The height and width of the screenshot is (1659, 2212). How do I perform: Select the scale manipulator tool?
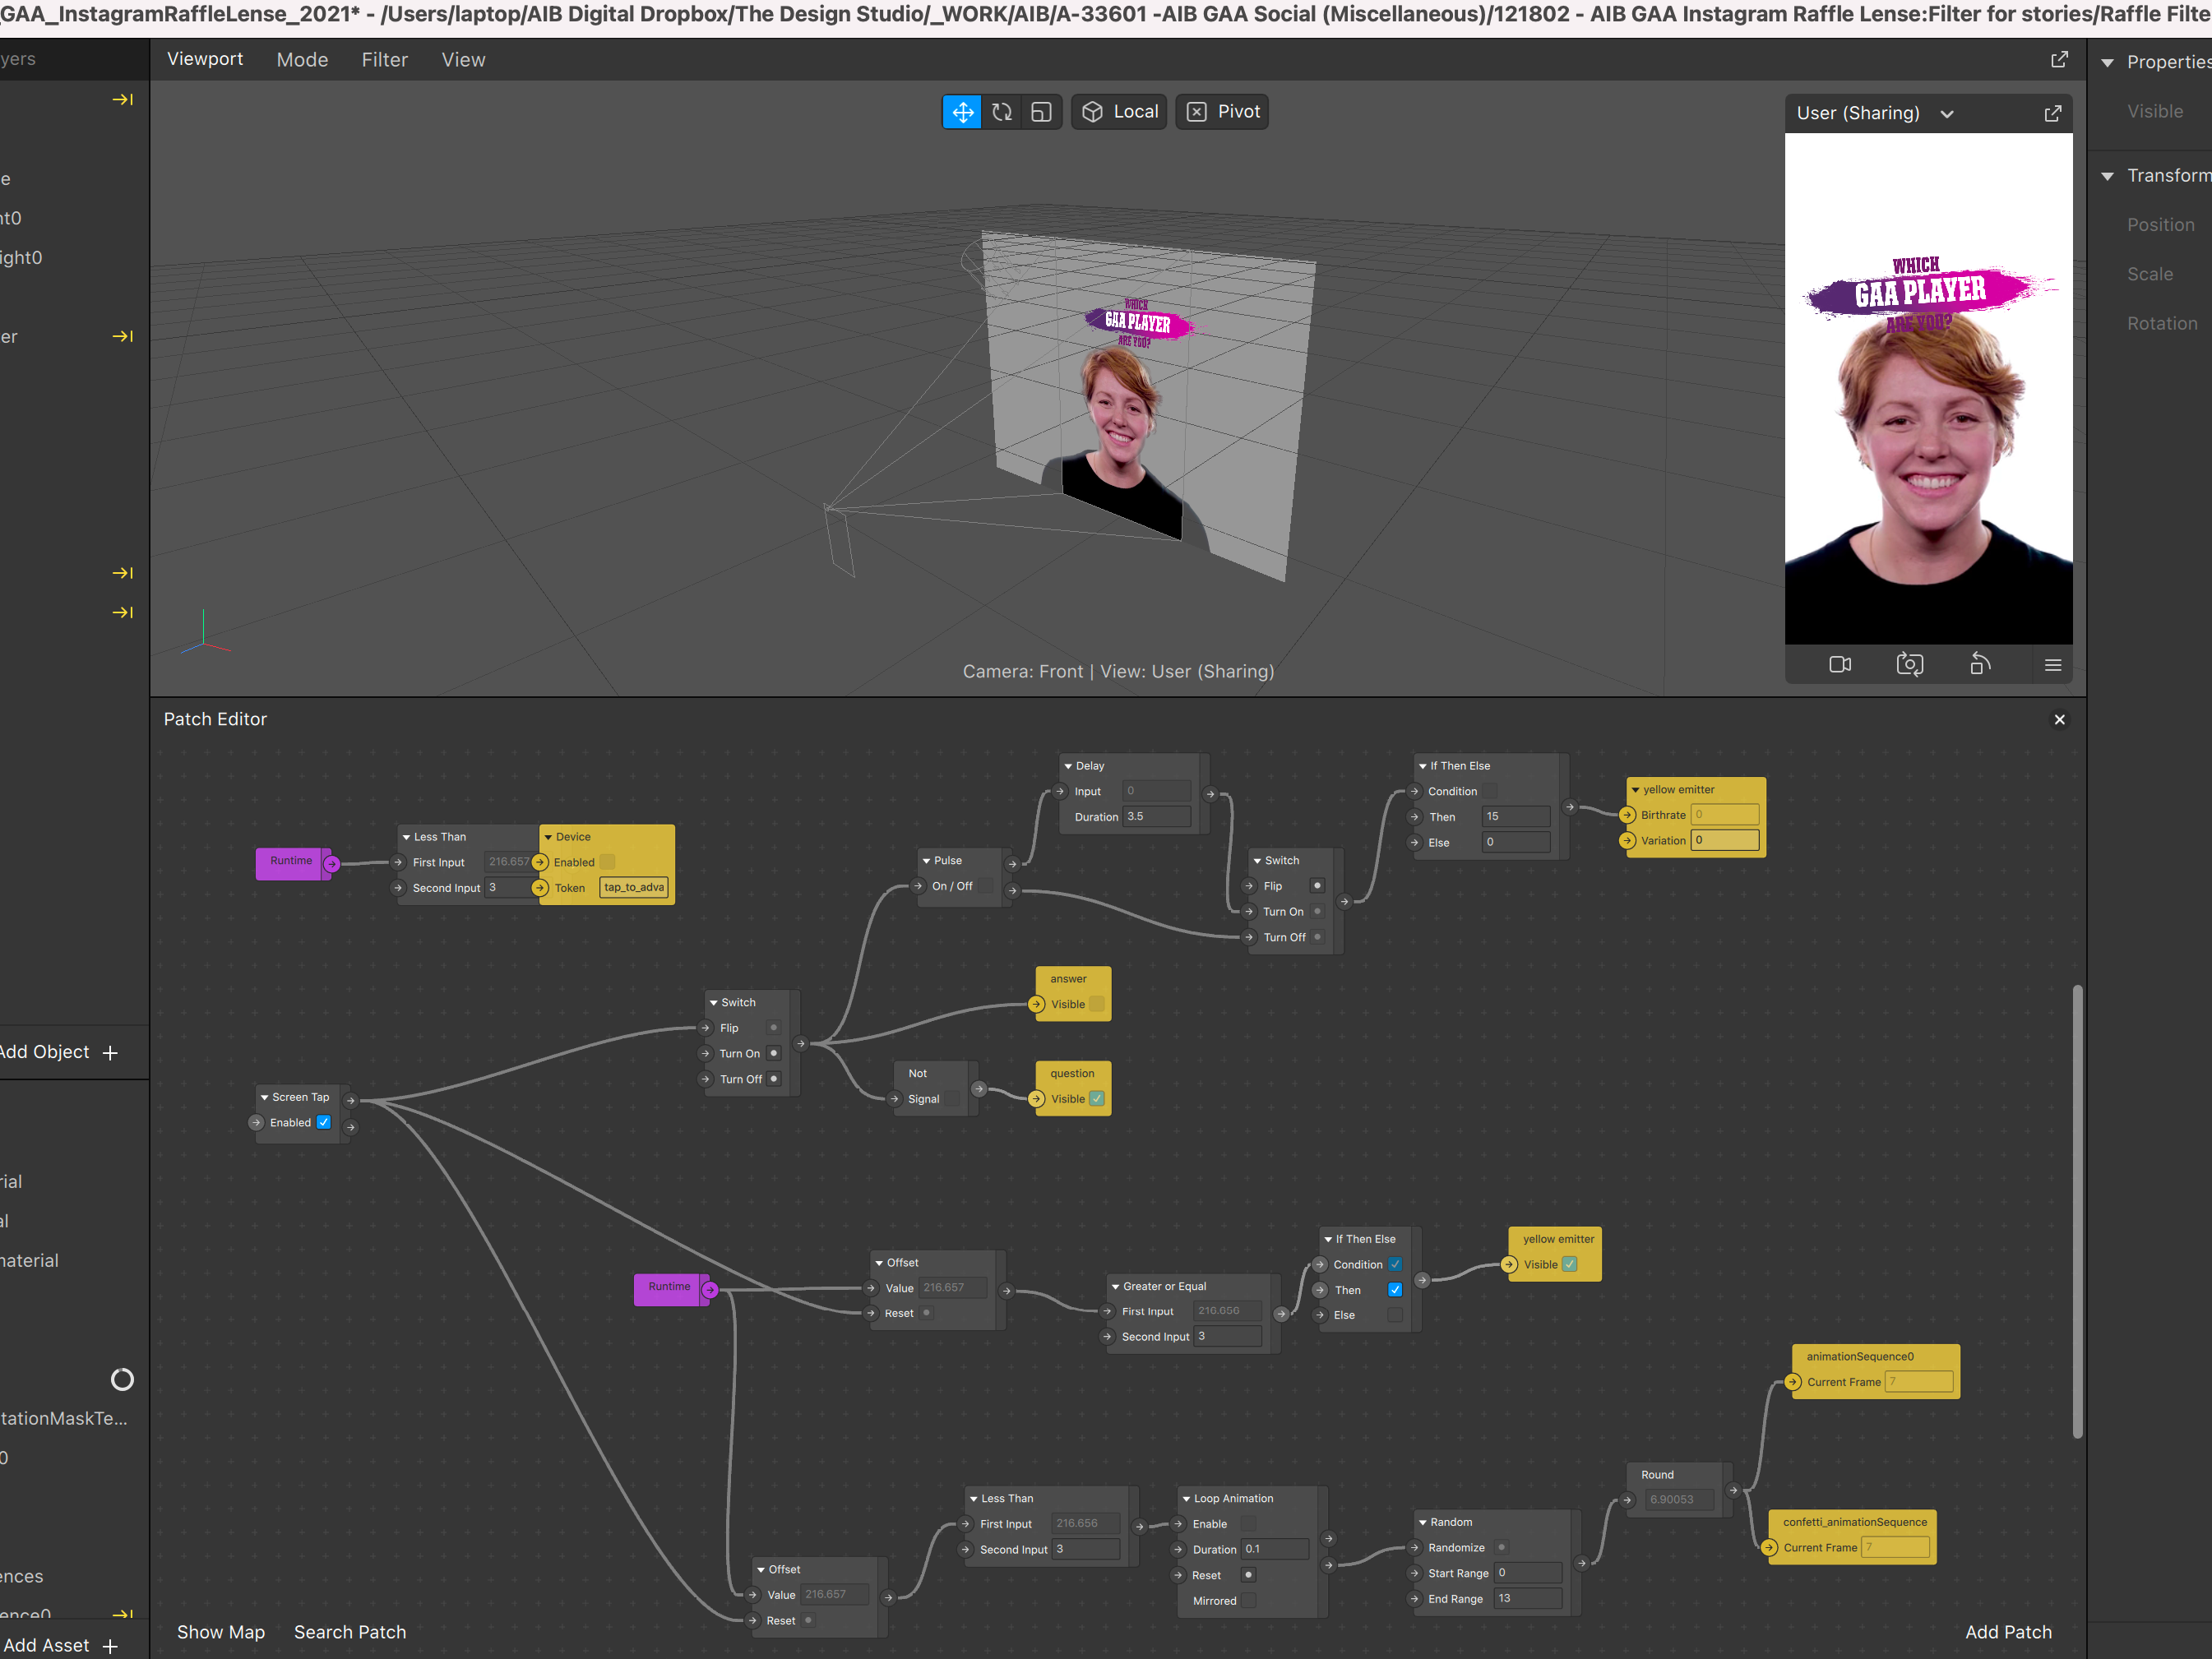1041,112
